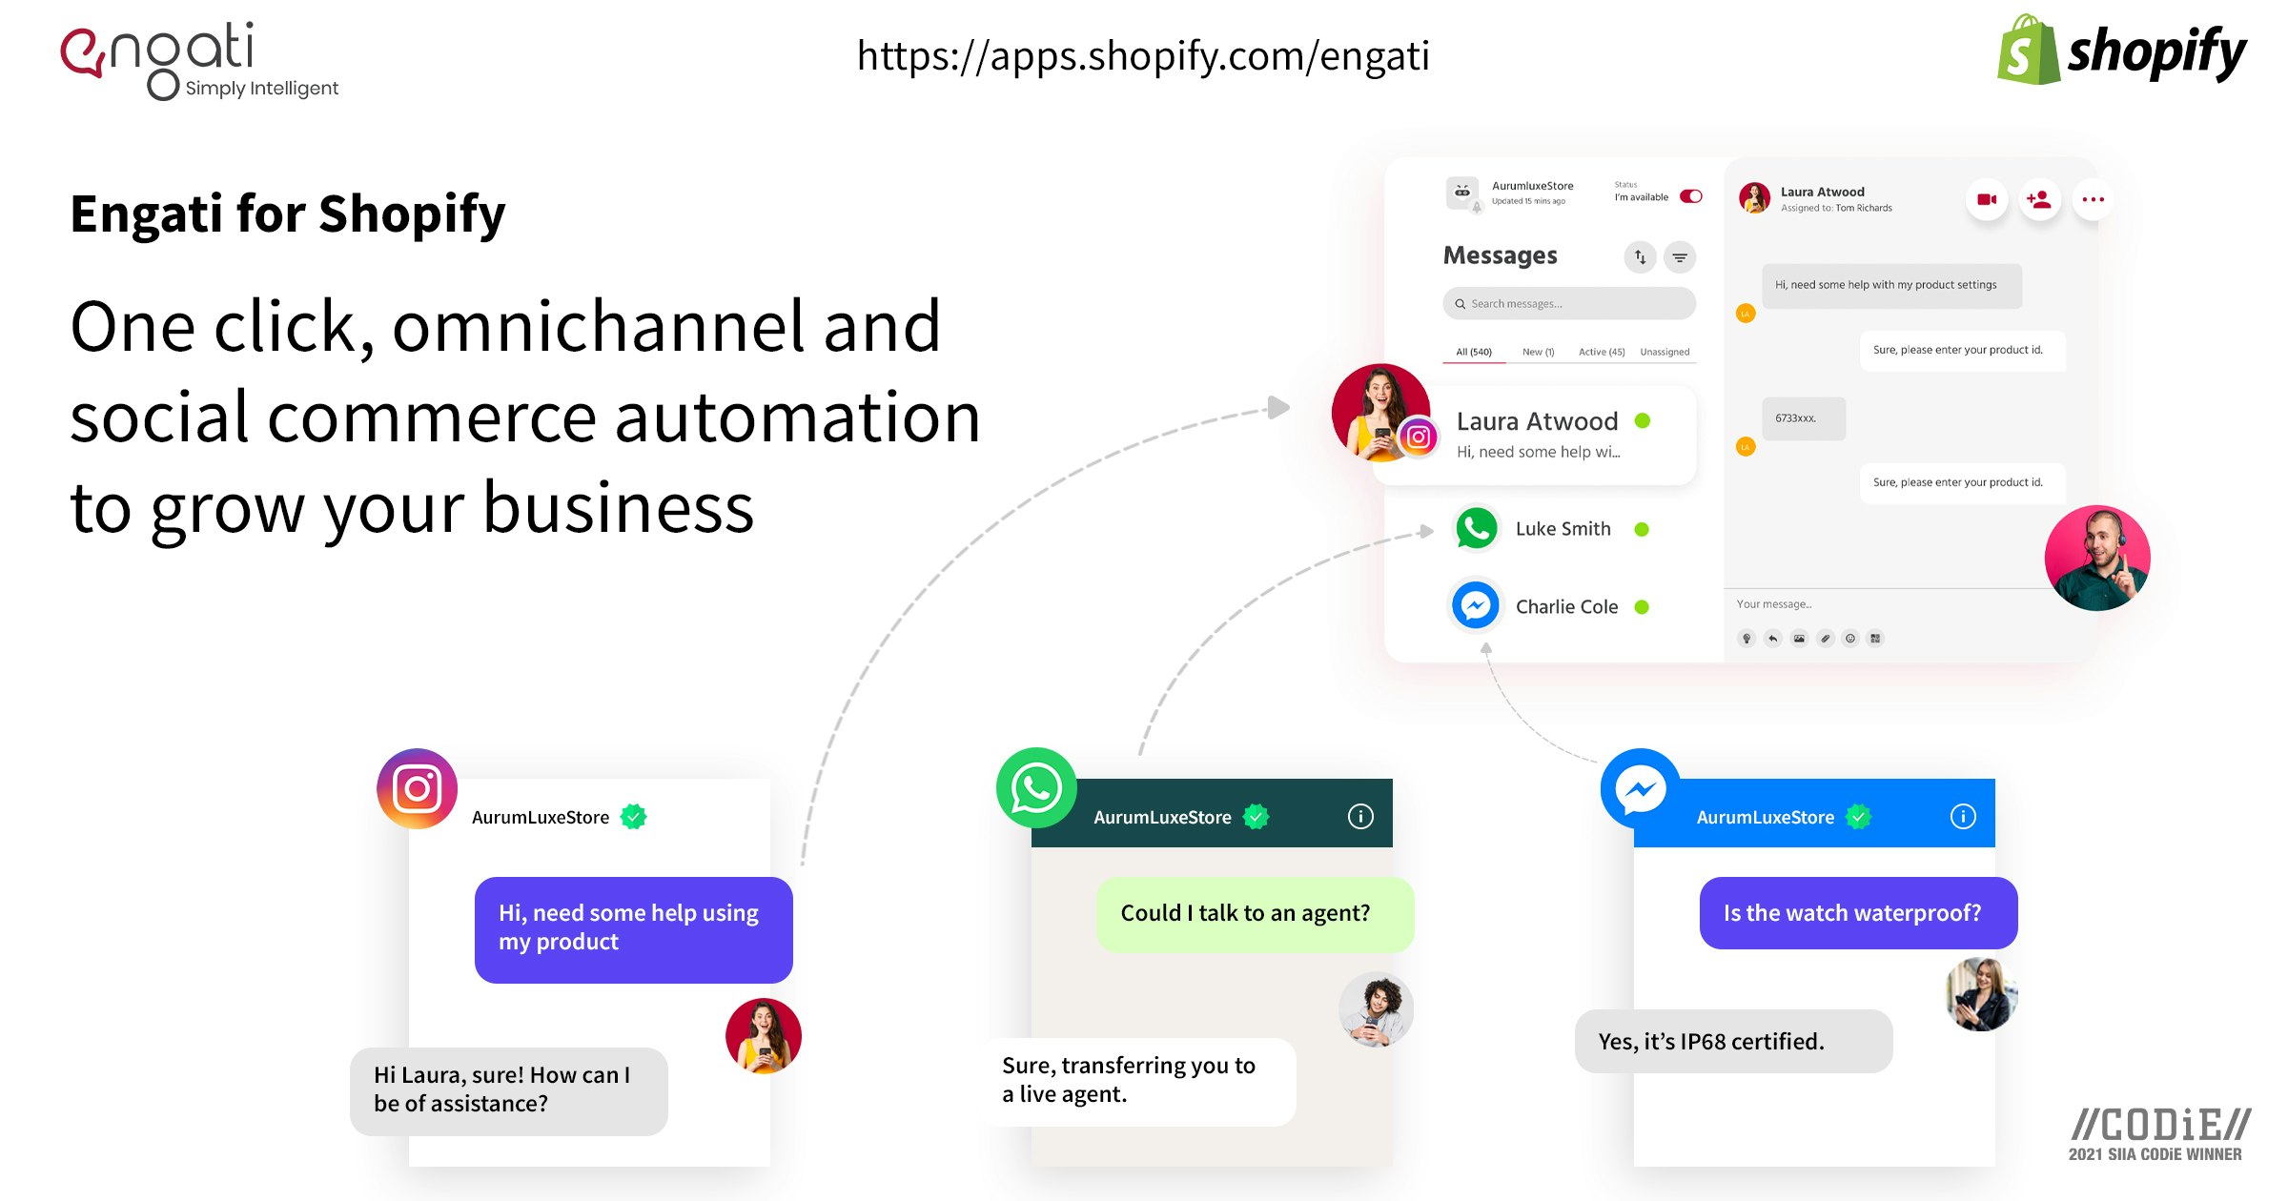Click the Shopify logo
Screen dimensions: 2288x1201
[2122, 51]
